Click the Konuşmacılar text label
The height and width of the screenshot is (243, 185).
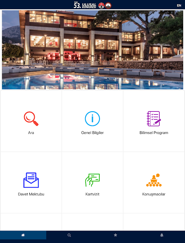point(154,194)
